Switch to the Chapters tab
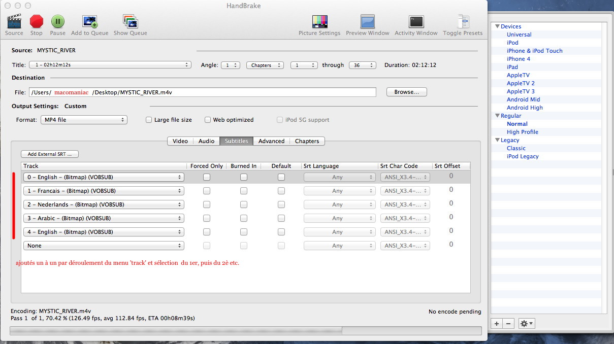Screen dimensions: 614x344 click(x=307, y=141)
